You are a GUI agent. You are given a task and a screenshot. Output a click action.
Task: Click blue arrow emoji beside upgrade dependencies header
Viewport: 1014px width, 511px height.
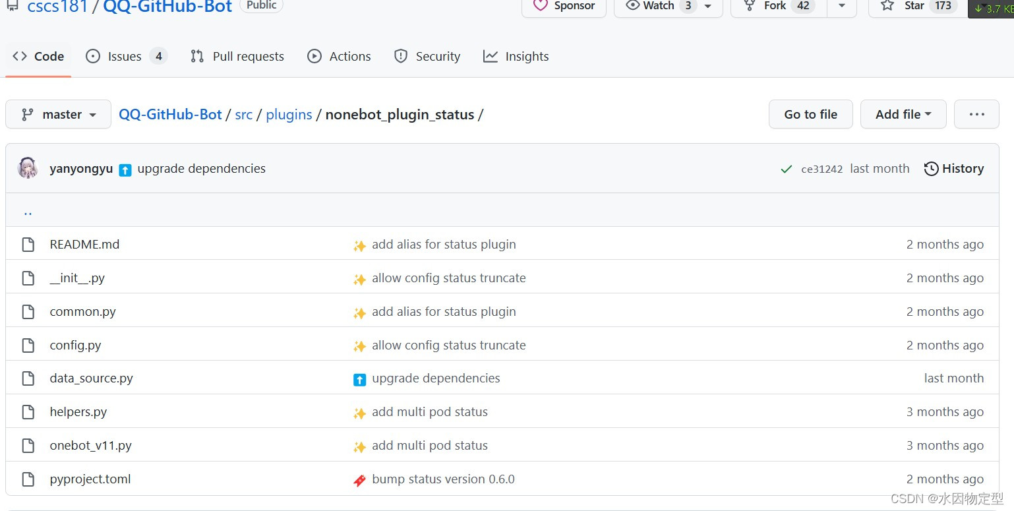(125, 169)
